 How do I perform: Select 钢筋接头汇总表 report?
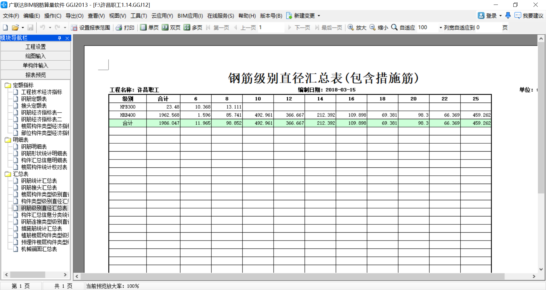[39, 188]
